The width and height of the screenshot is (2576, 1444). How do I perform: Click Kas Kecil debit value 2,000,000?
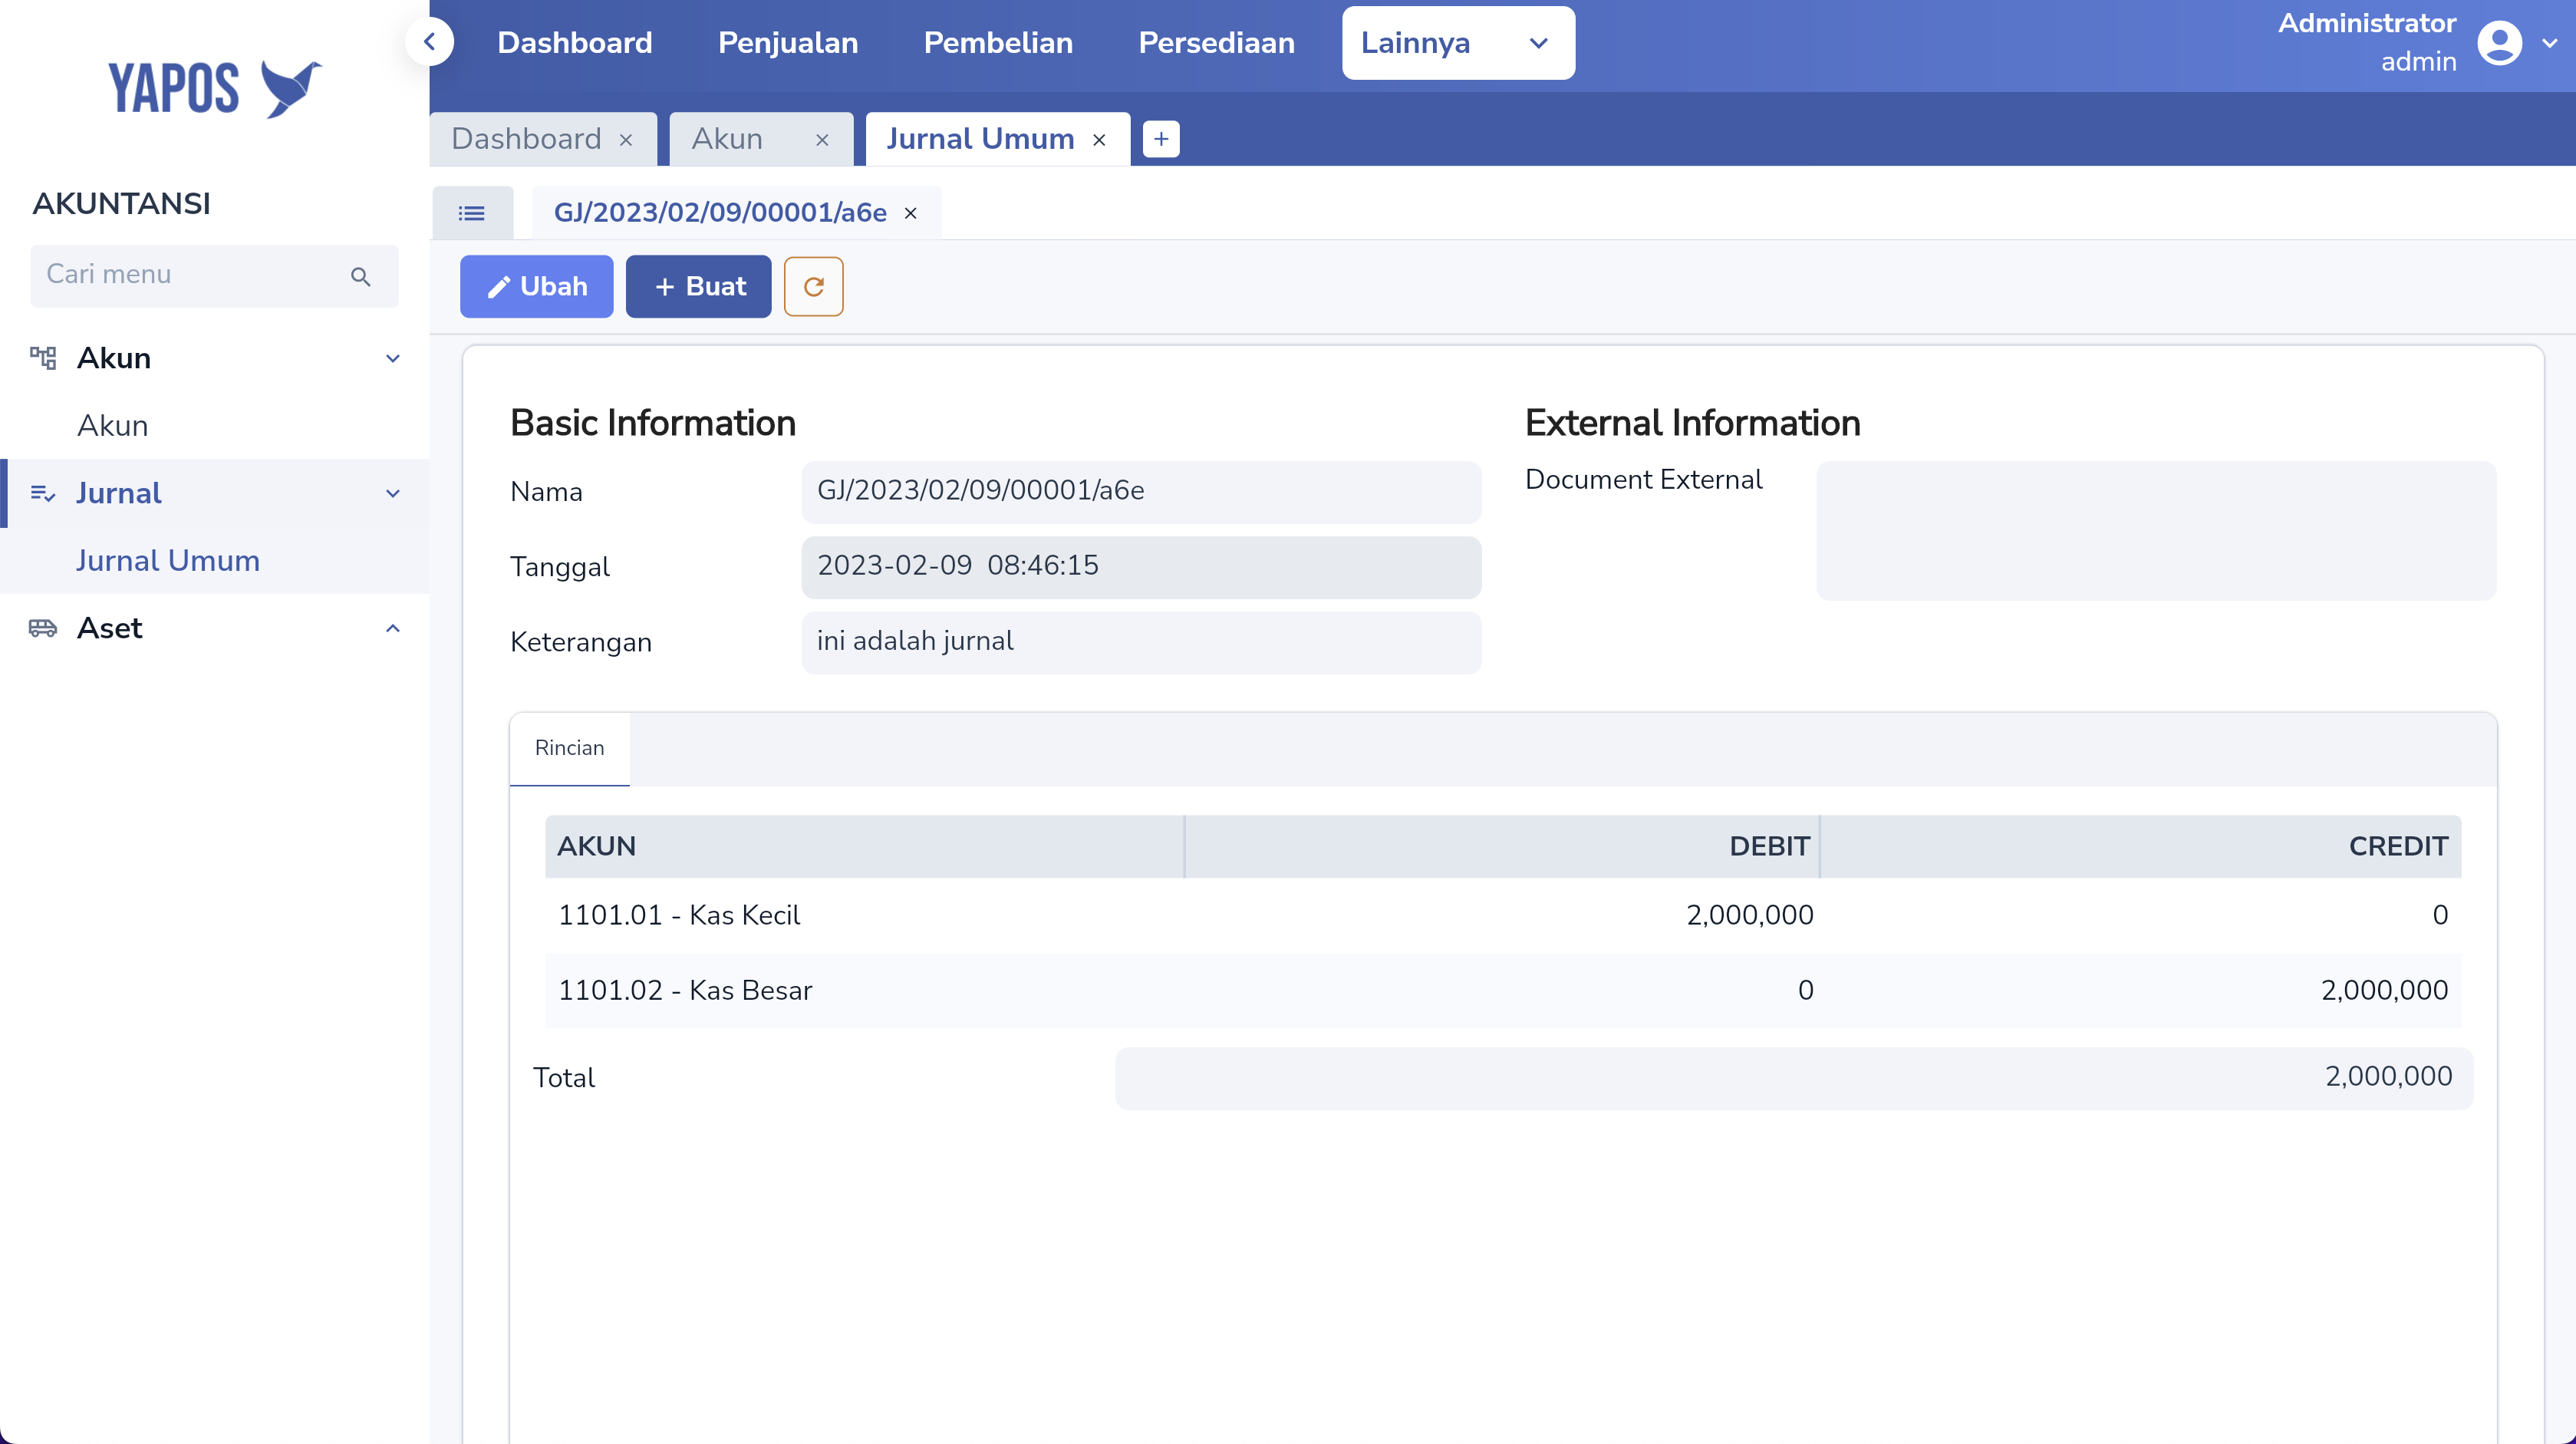tap(1749, 916)
